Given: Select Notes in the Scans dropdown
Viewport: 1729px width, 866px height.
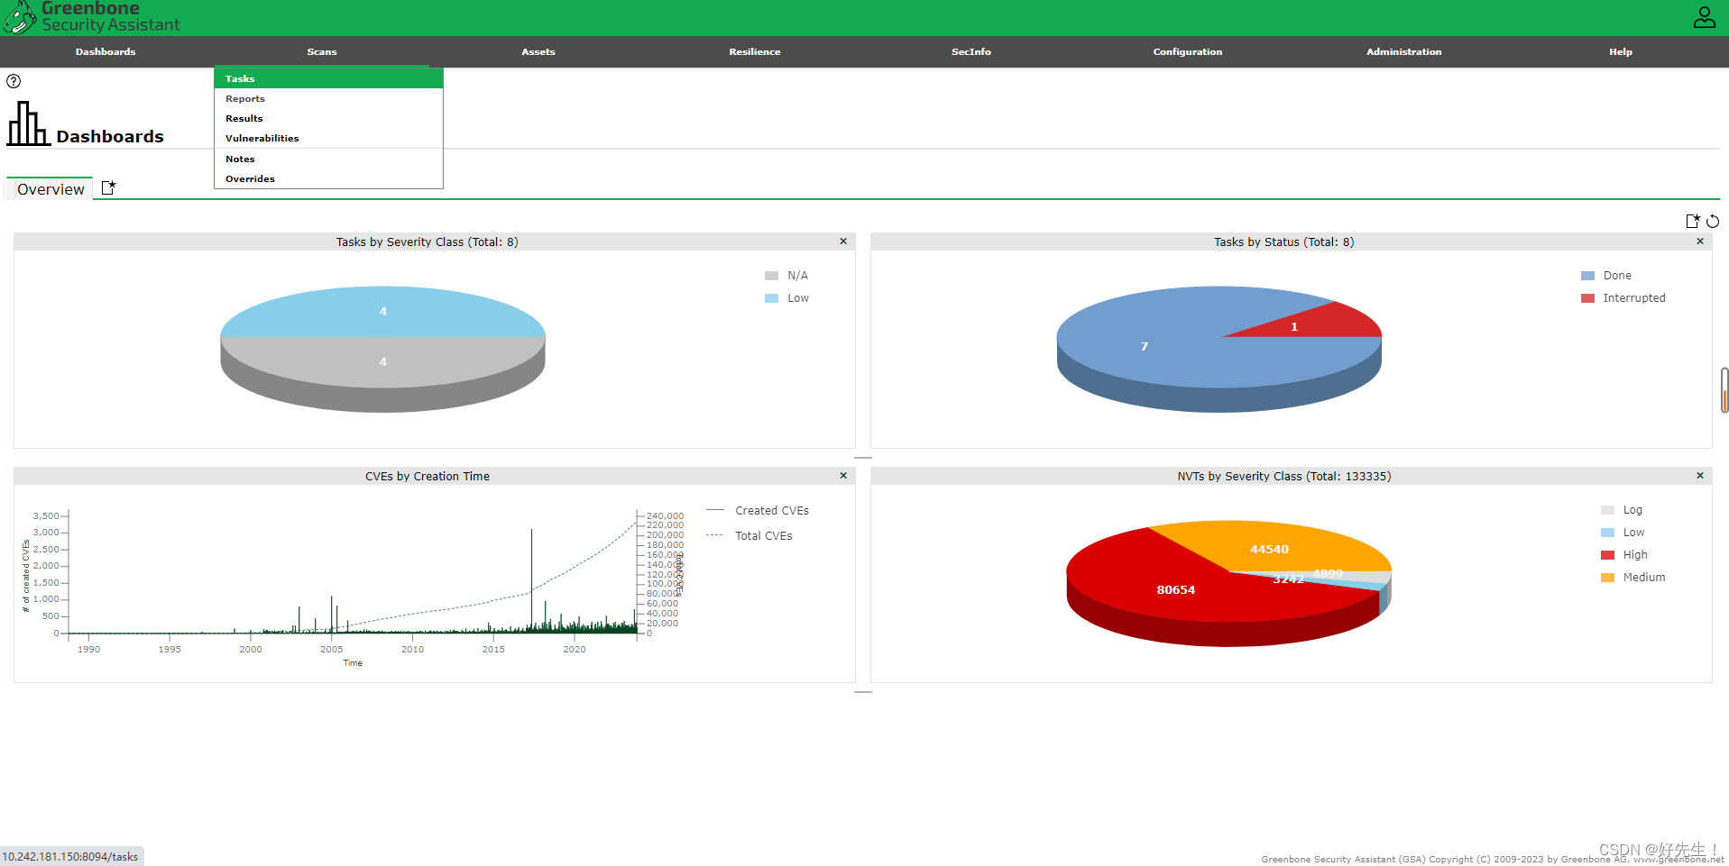Looking at the screenshot, I should tap(328, 159).
